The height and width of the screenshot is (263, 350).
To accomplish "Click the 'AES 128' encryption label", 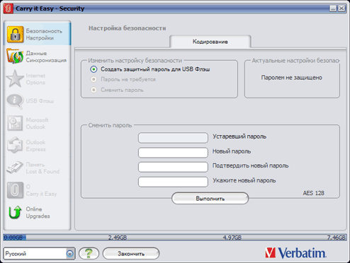I will click(313, 193).
